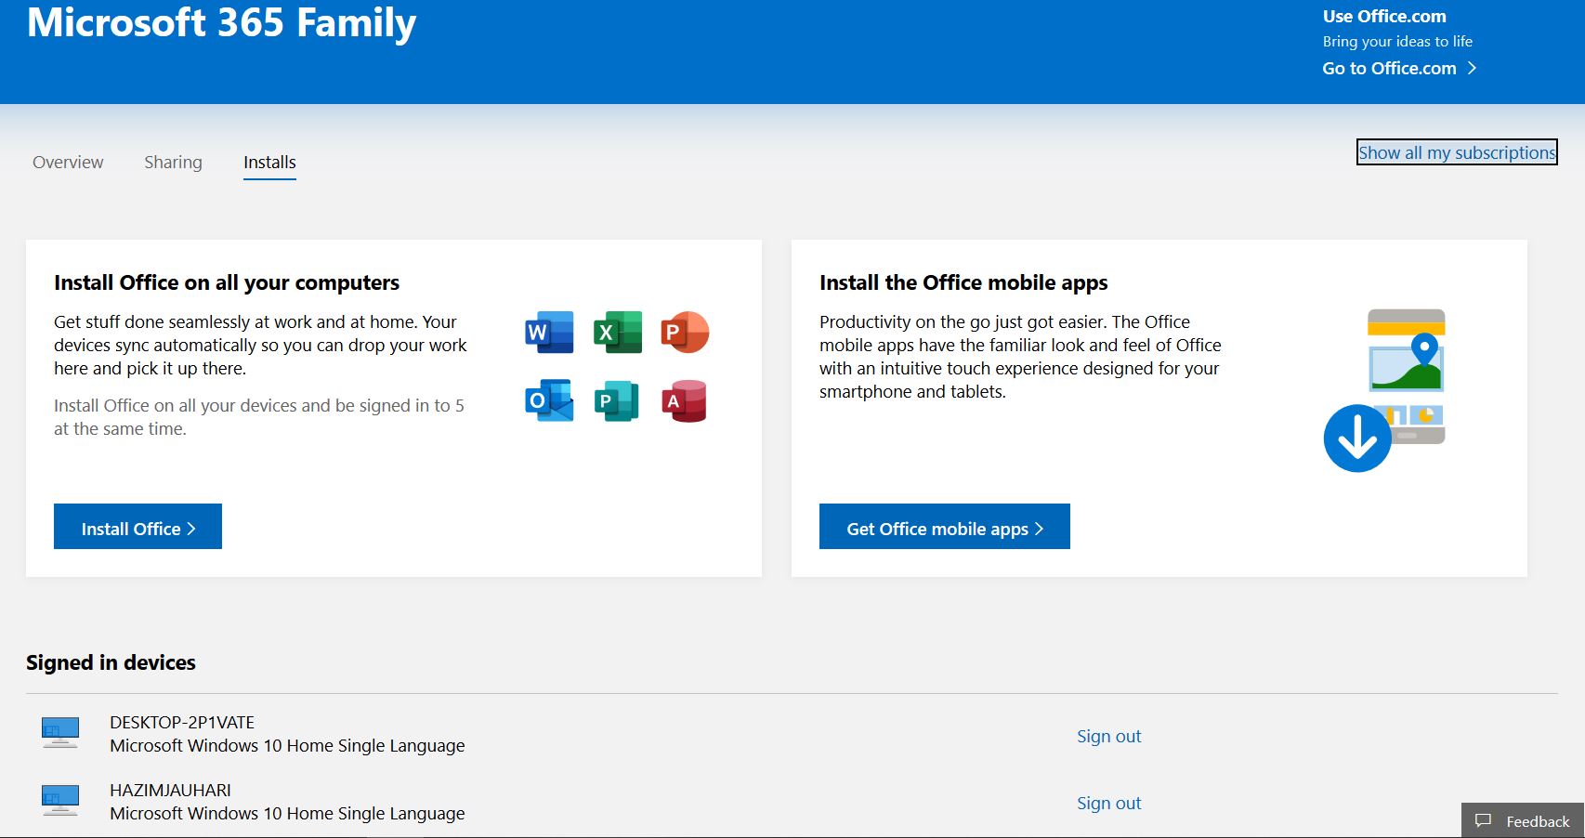The width and height of the screenshot is (1585, 838).
Task: Open the Feedback button
Action: (x=1523, y=820)
